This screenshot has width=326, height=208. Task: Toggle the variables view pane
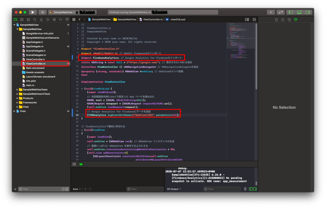pos(251,189)
